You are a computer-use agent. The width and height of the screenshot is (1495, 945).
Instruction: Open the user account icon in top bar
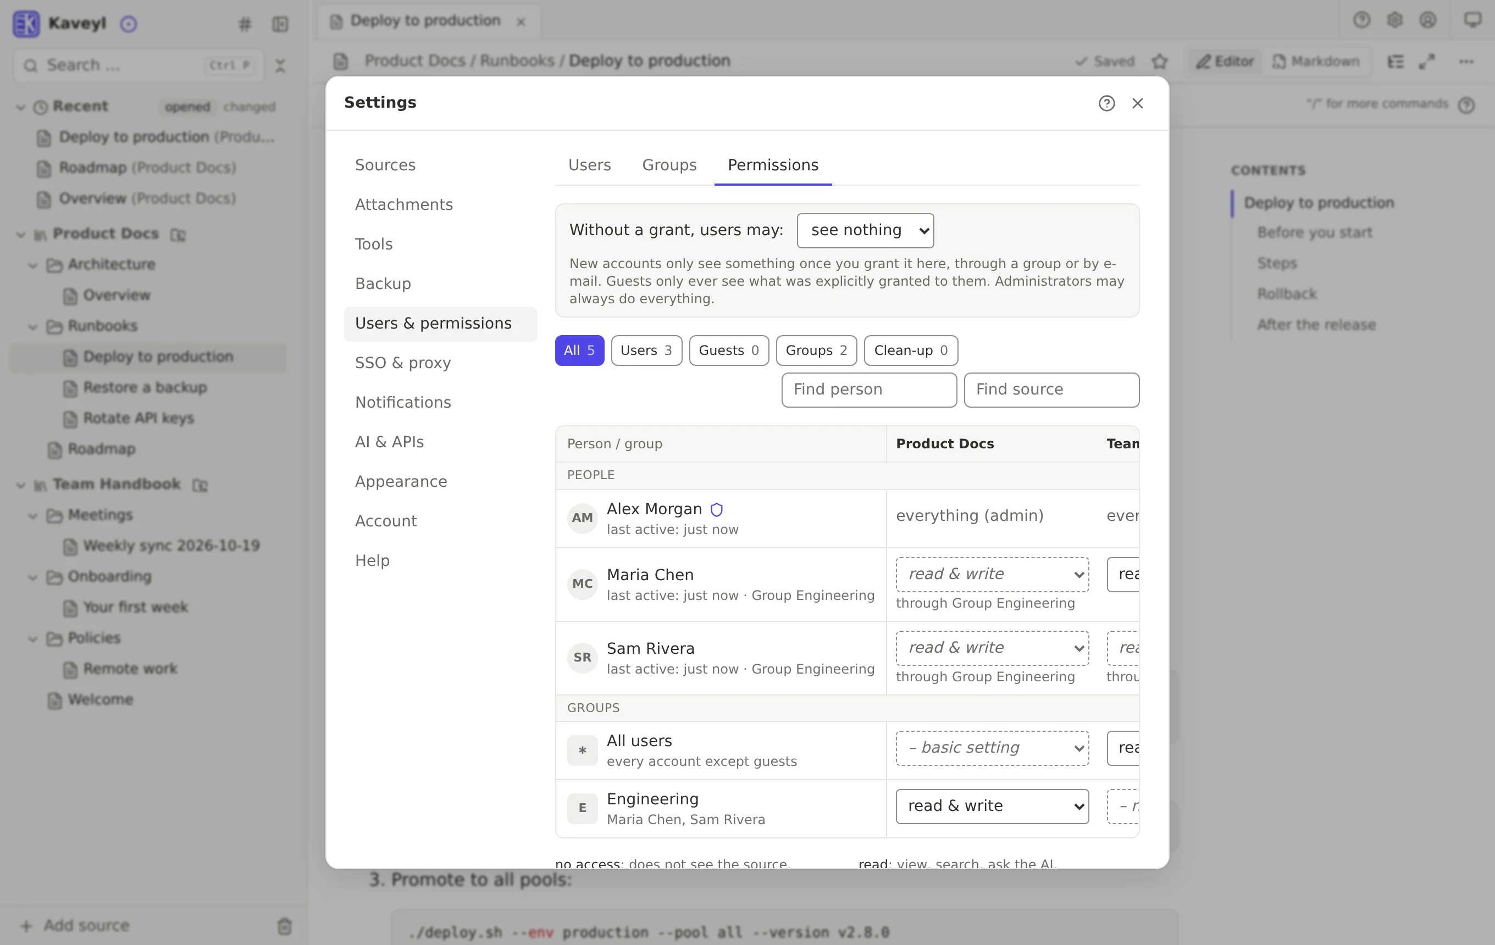1428,20
